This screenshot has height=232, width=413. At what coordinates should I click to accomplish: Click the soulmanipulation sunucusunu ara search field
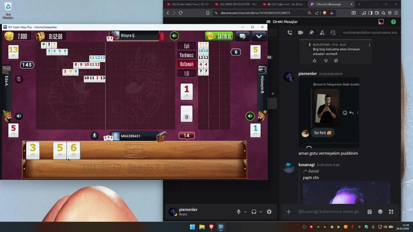coord(370,33)
